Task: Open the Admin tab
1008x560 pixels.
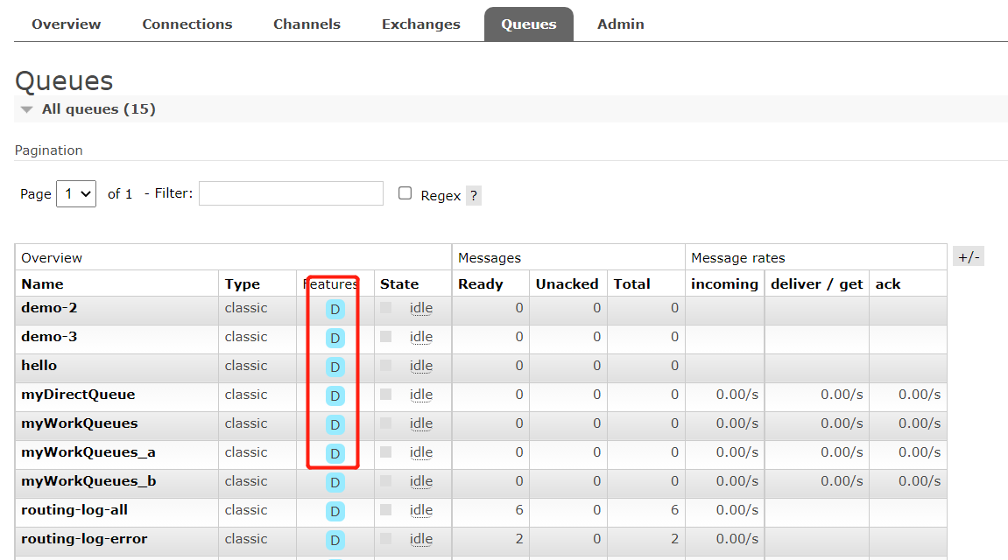Action: point(620,24)
